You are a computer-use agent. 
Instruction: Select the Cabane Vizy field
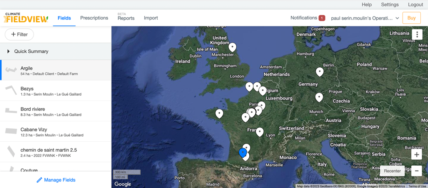[56, 131]
